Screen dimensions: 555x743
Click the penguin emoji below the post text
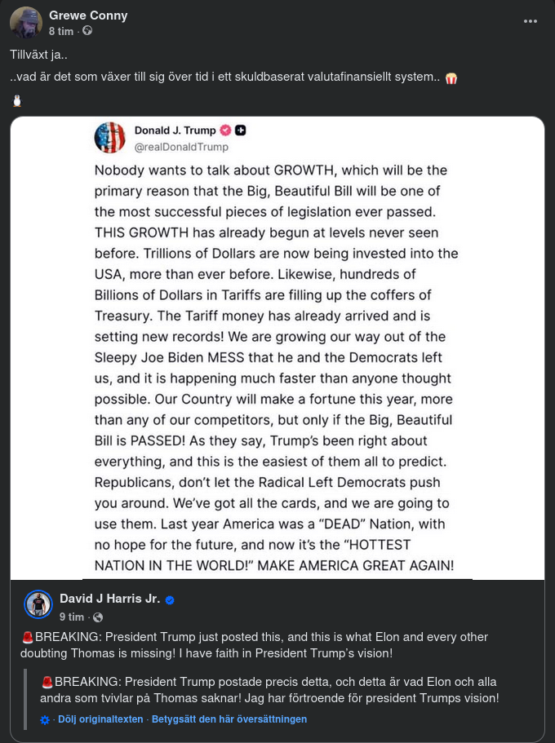[x=16, y=101]
